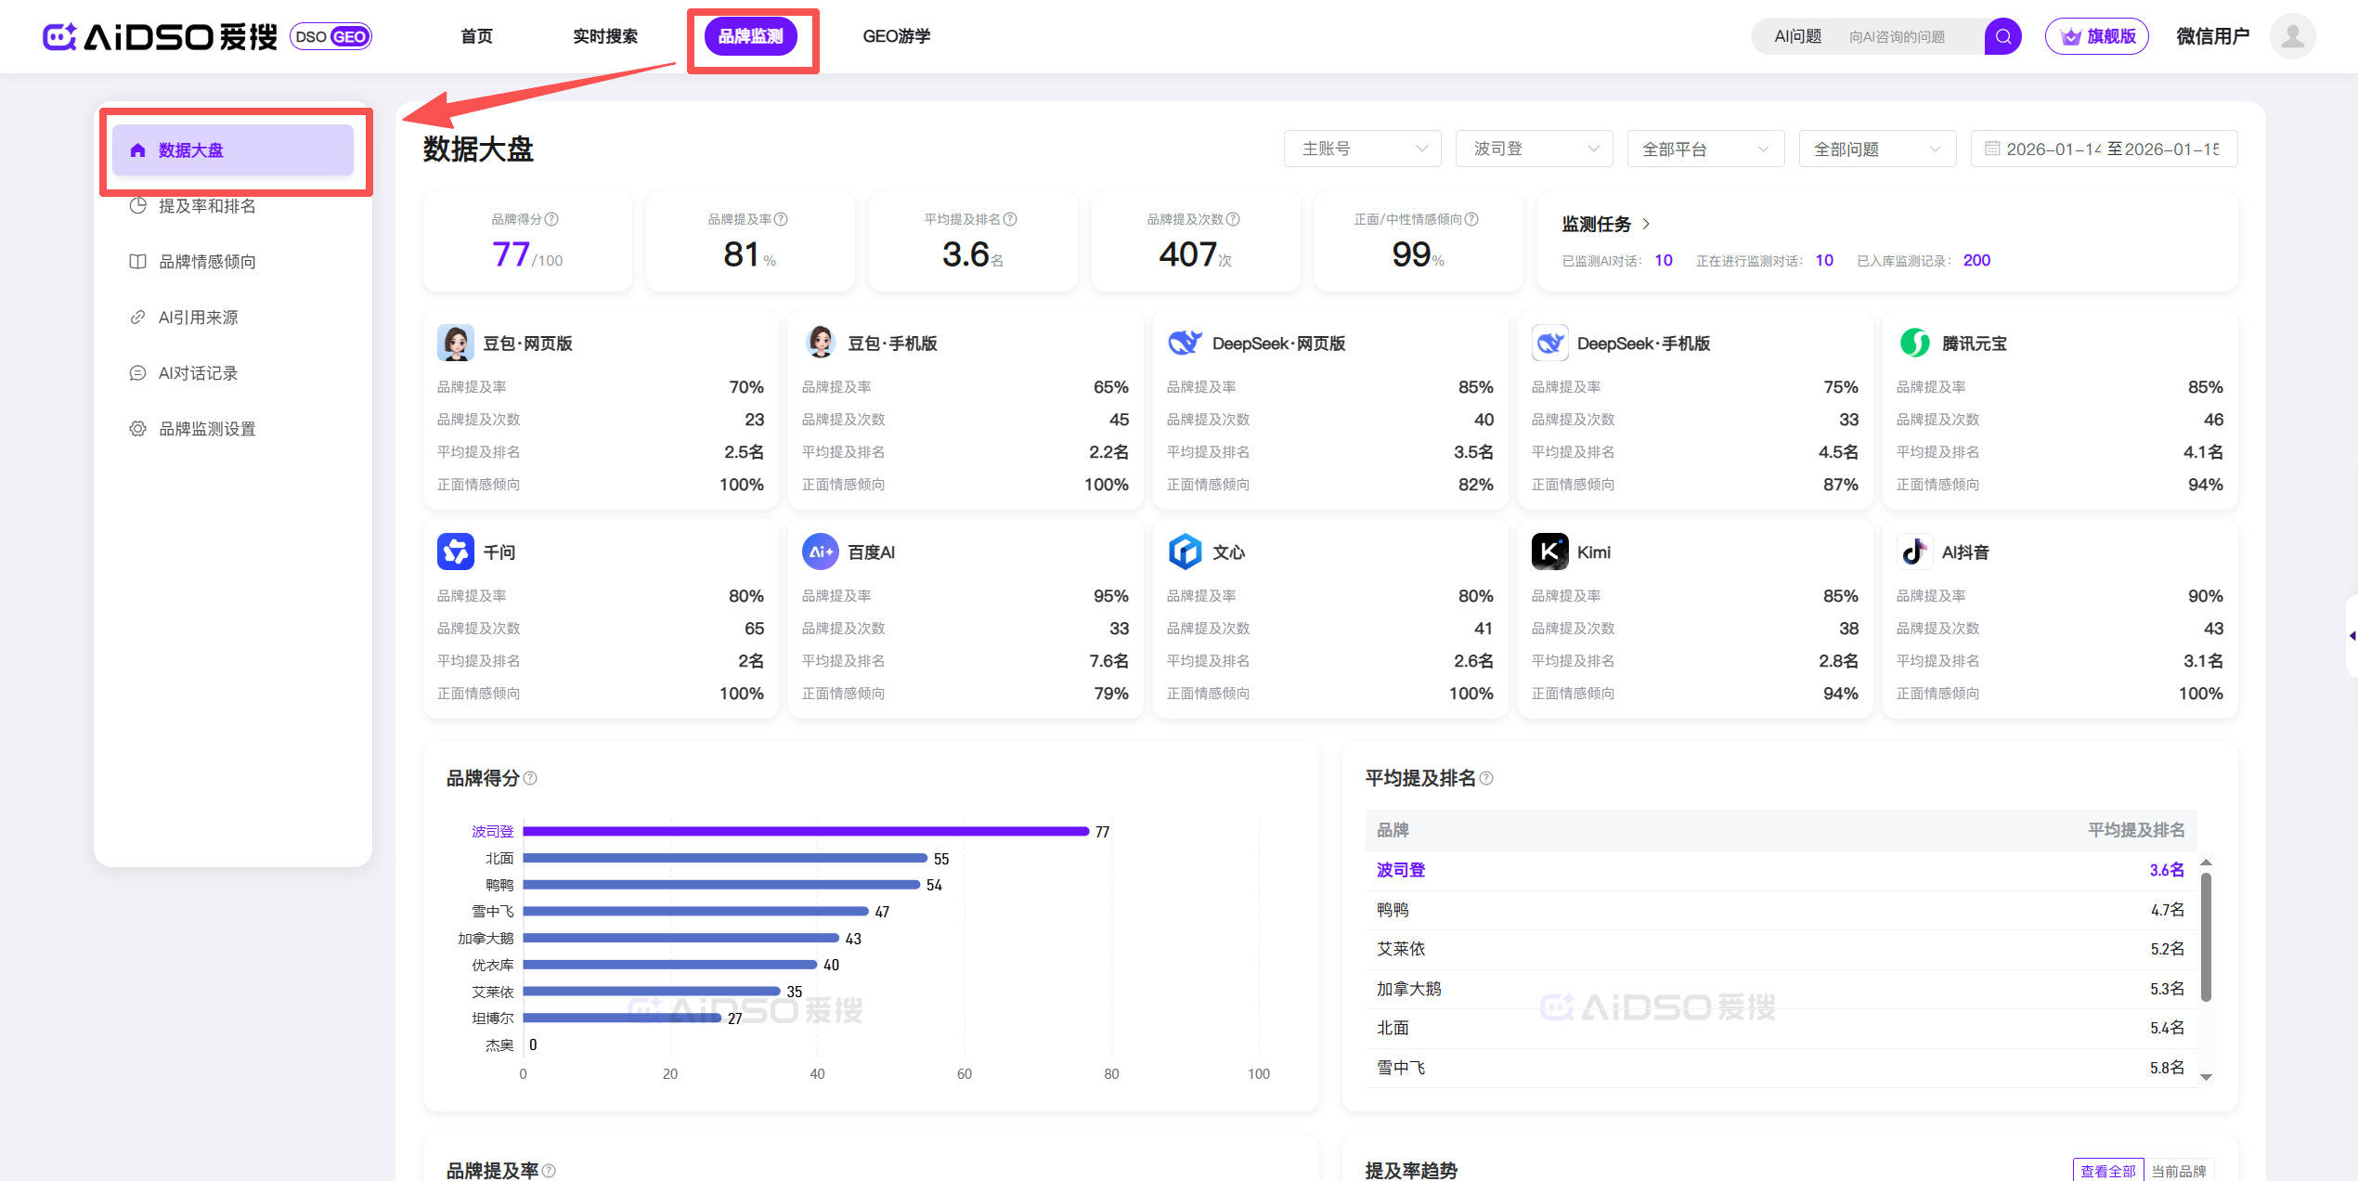This screenshot has height=1181, width=2358.
Task: Click the purple search icon button
Action: coord(2002,36)
